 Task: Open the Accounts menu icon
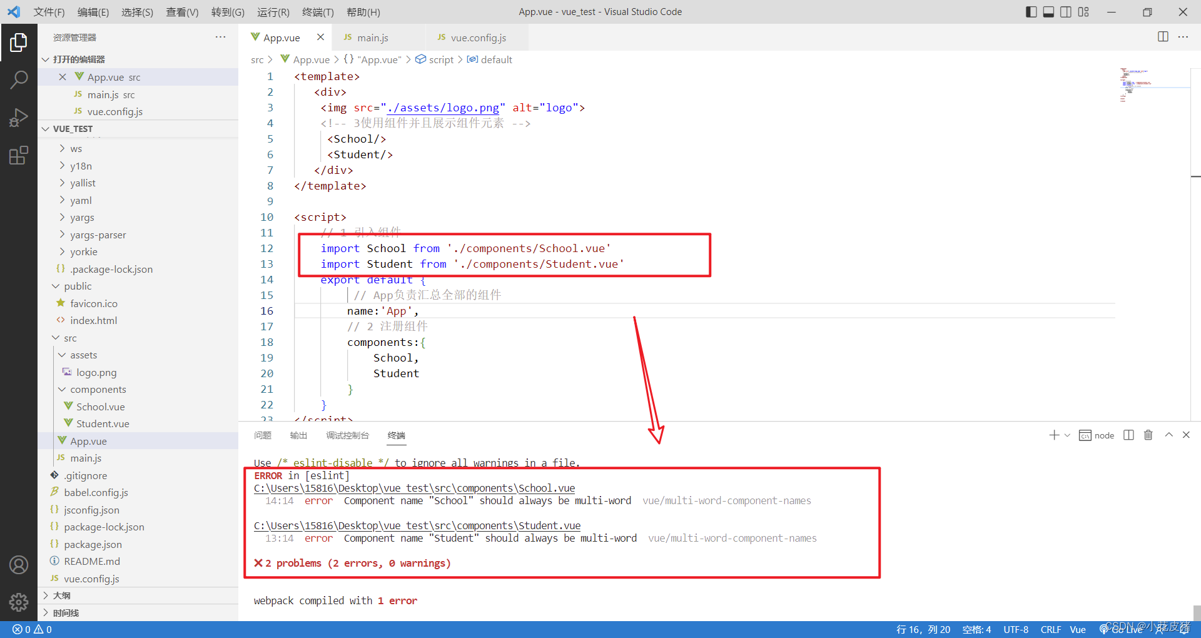click(x=19, y=565)
